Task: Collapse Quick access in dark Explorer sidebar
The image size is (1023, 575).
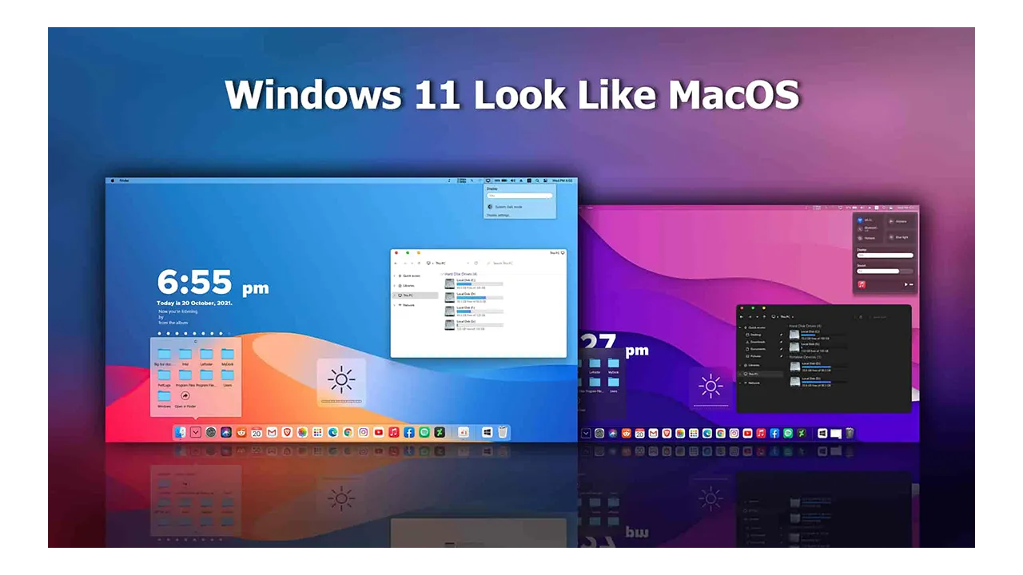Action: click(740, 327)
